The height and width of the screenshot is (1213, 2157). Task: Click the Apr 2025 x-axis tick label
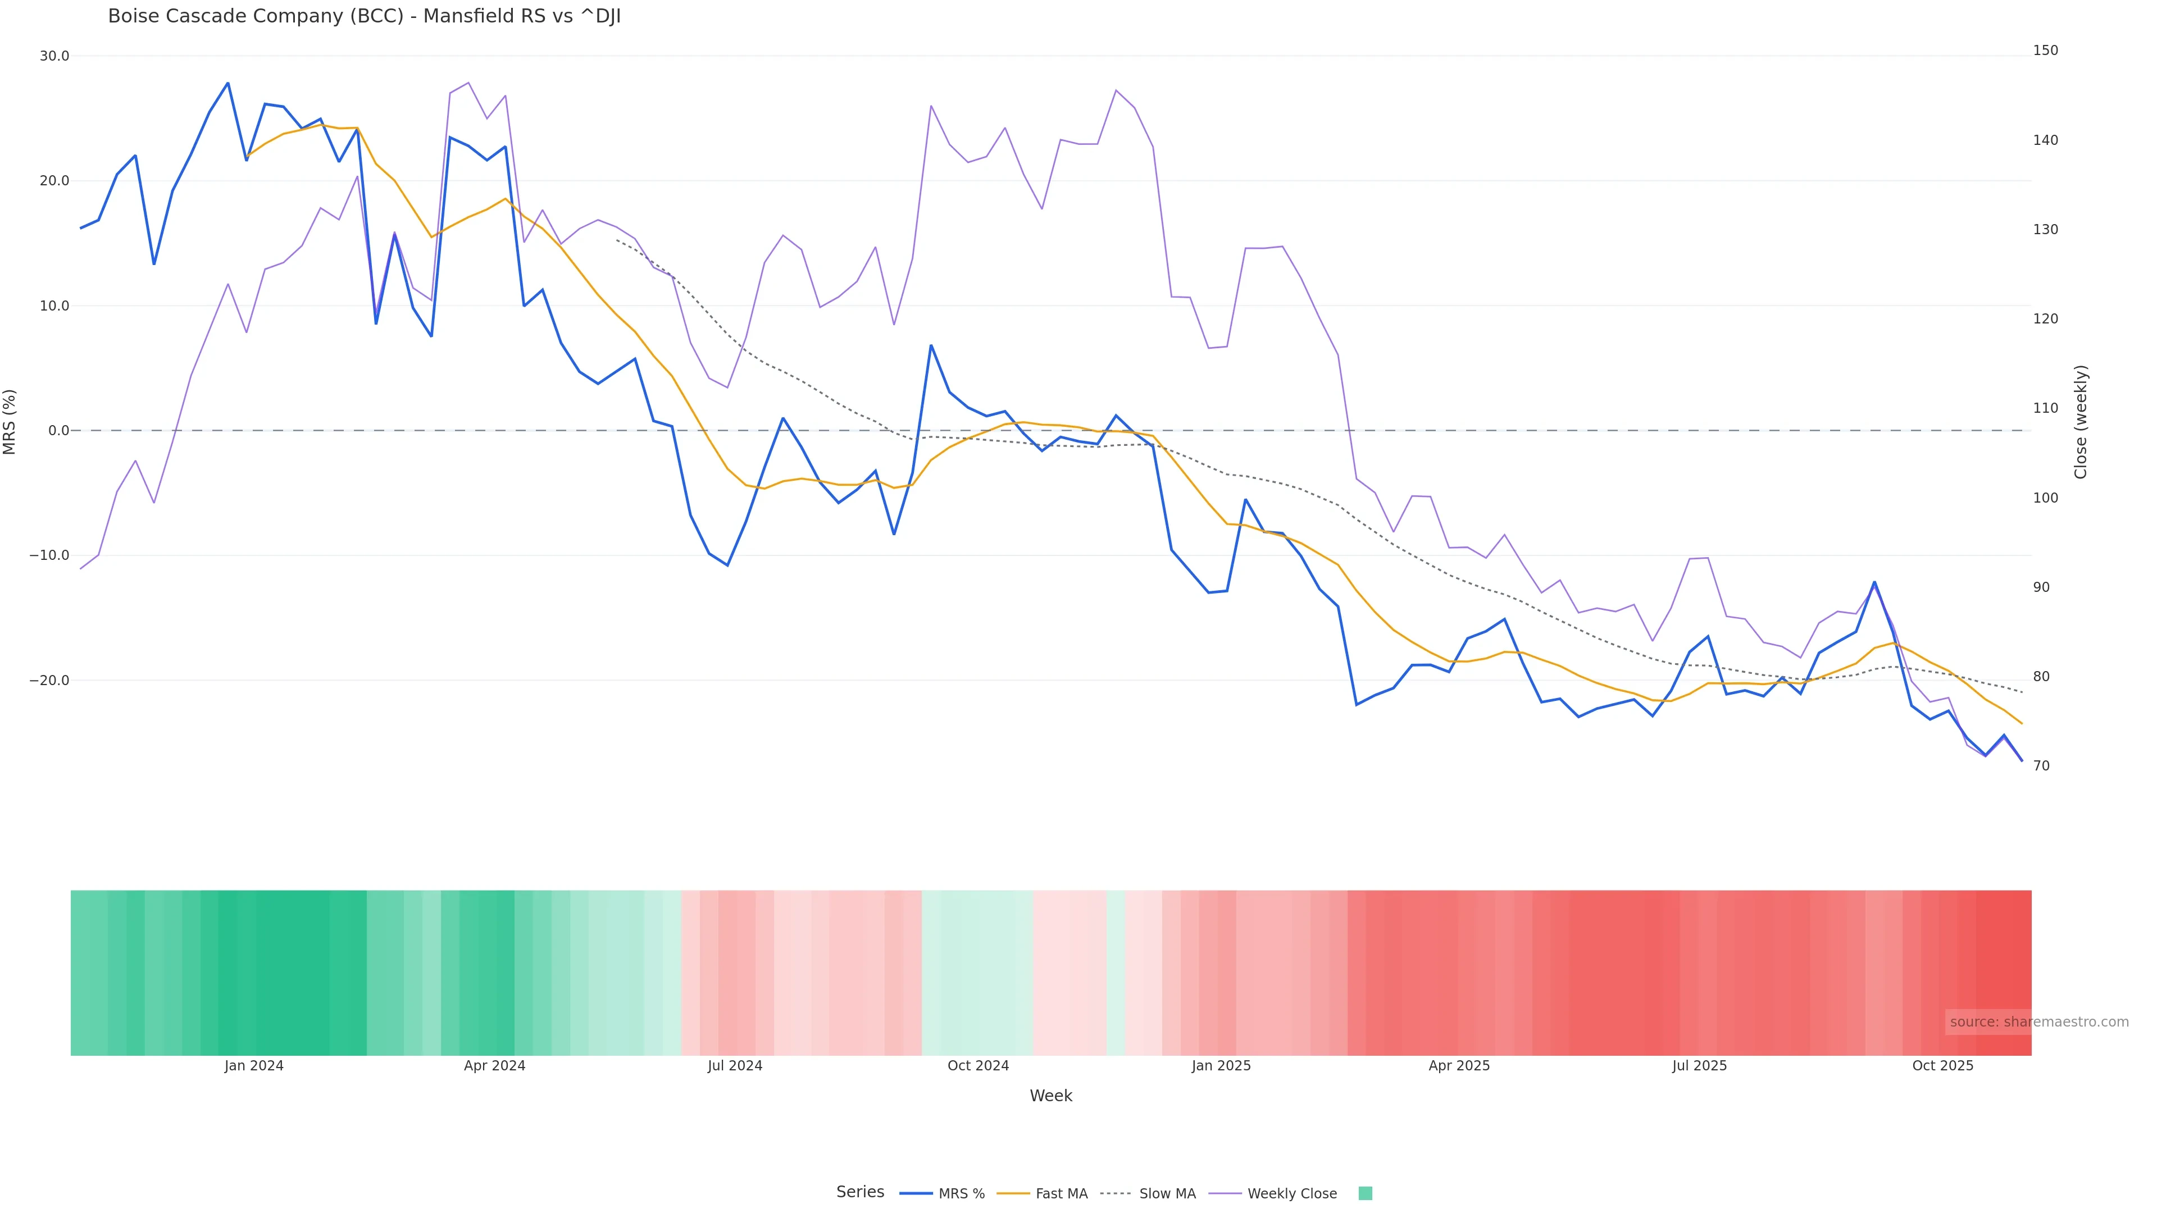1459,1066
